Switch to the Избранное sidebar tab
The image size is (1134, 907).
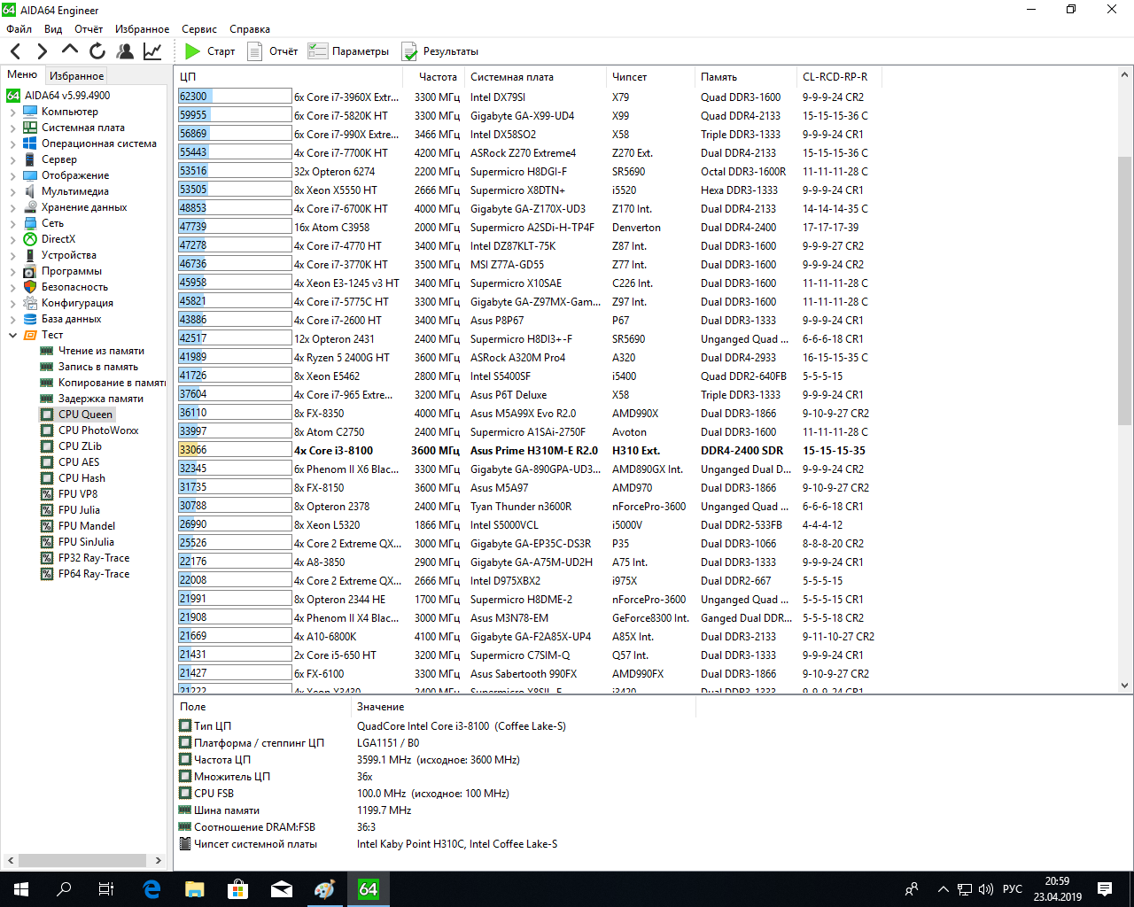pyautogui.click(x=76, y=76)
